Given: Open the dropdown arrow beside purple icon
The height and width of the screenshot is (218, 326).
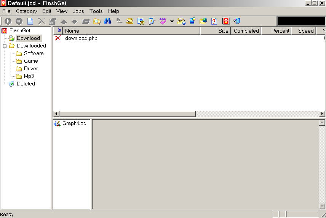Looking at the screenshot, I should click(172, 21).
